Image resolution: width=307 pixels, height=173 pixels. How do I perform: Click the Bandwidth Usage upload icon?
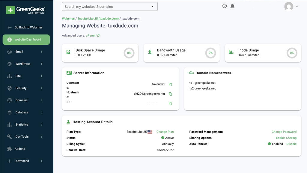point(150,52)
